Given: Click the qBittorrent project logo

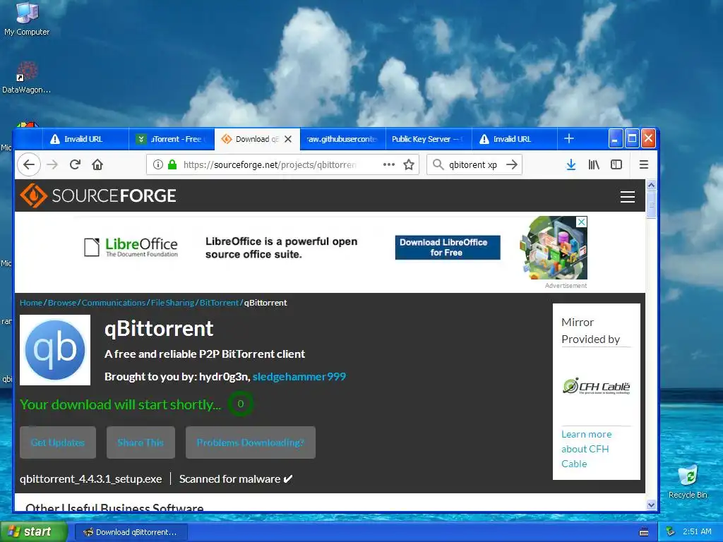Looking at the screenshot, I should [55, 350].
